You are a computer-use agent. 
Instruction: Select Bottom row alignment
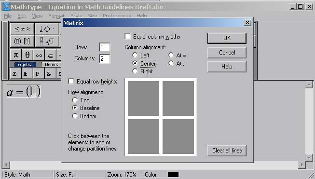(x=75, y=116)
